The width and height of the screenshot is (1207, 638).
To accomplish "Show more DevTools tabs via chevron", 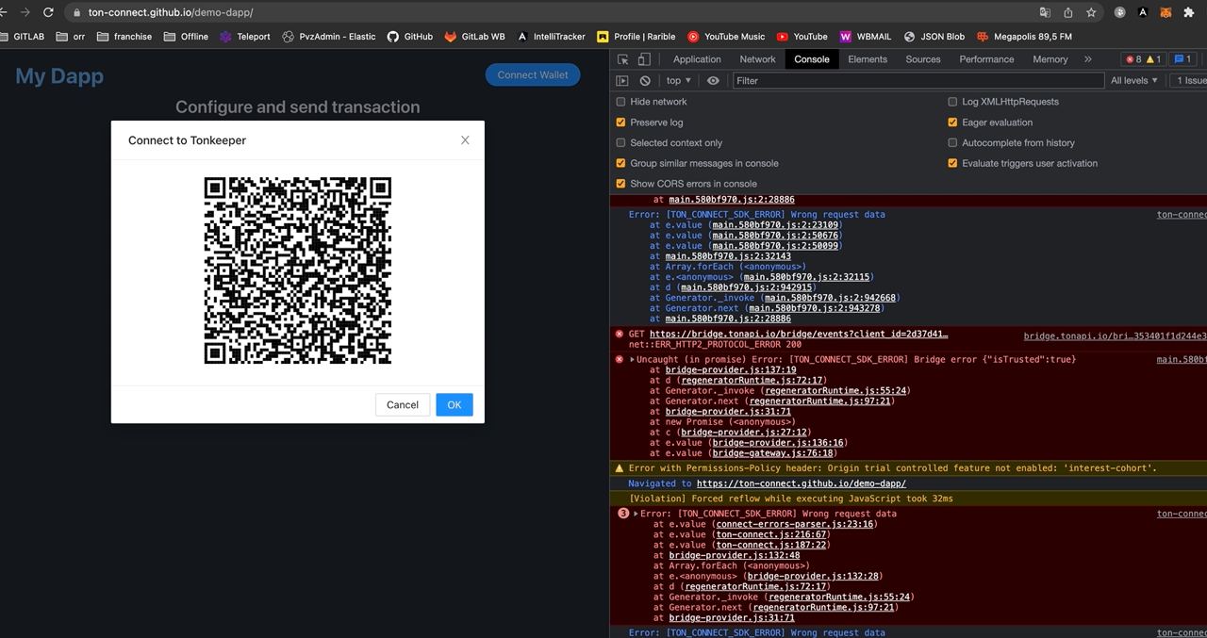I will coord(1087,59).
